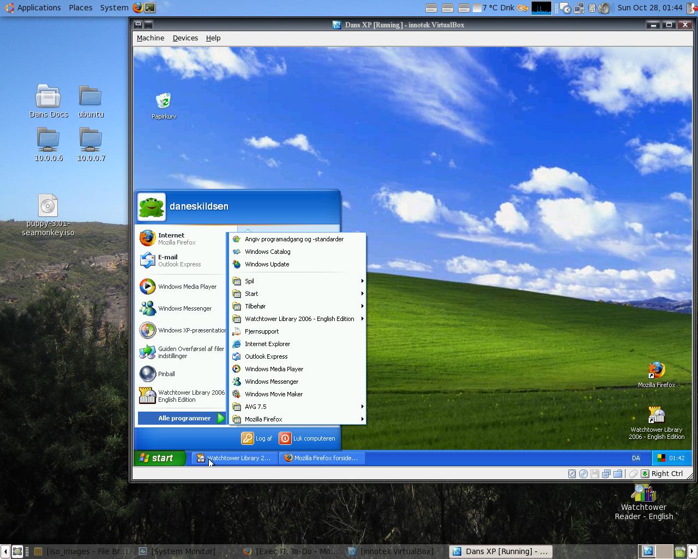Open Guiden Overførsel af filer og indstillinger
The image size is (698, 559).
(x=182, y=352)
